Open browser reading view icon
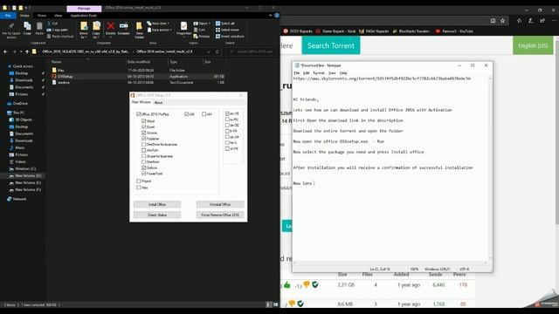This screenshot has width=559, height=314. click(x=493, y=21)
